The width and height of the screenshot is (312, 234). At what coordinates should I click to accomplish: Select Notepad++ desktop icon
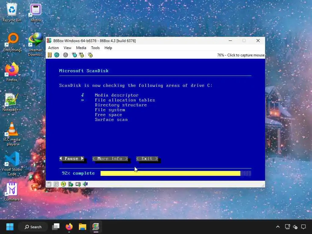coord(12,102)
